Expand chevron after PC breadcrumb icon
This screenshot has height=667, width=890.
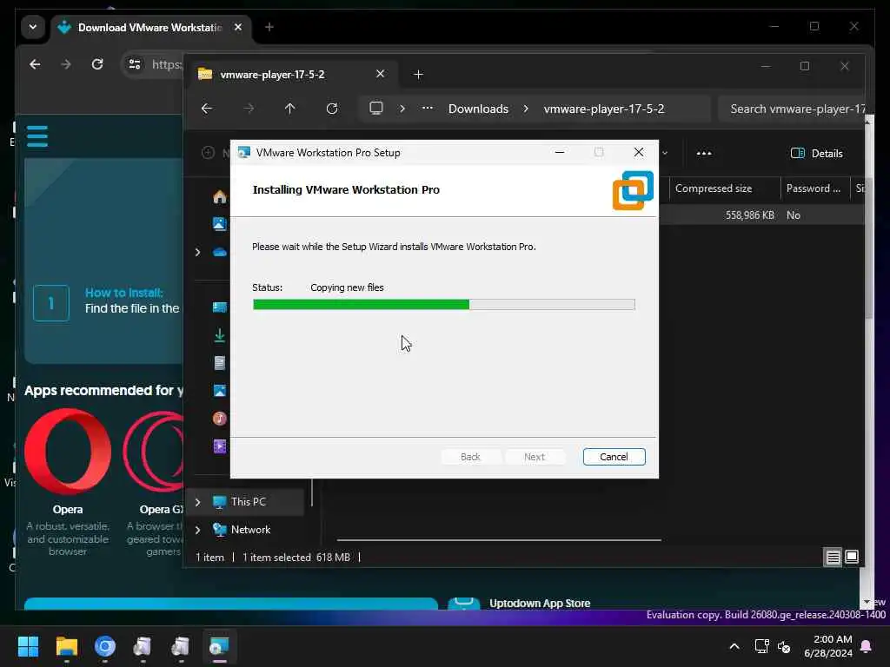point(402,109)
